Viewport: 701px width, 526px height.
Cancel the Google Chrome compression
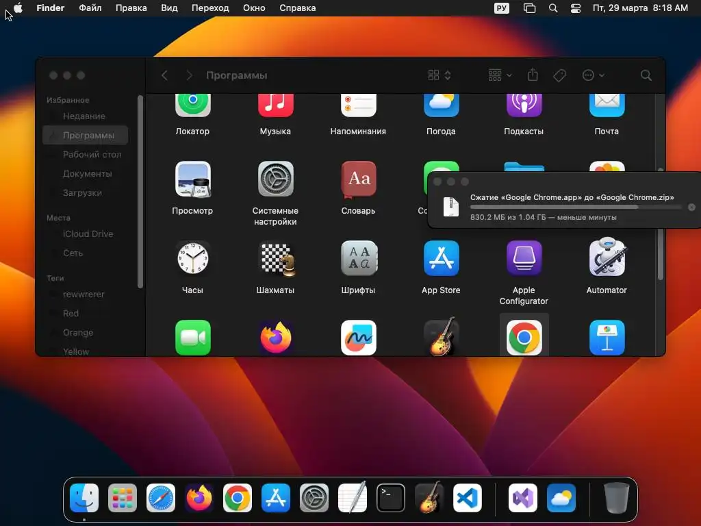(691, 207)
